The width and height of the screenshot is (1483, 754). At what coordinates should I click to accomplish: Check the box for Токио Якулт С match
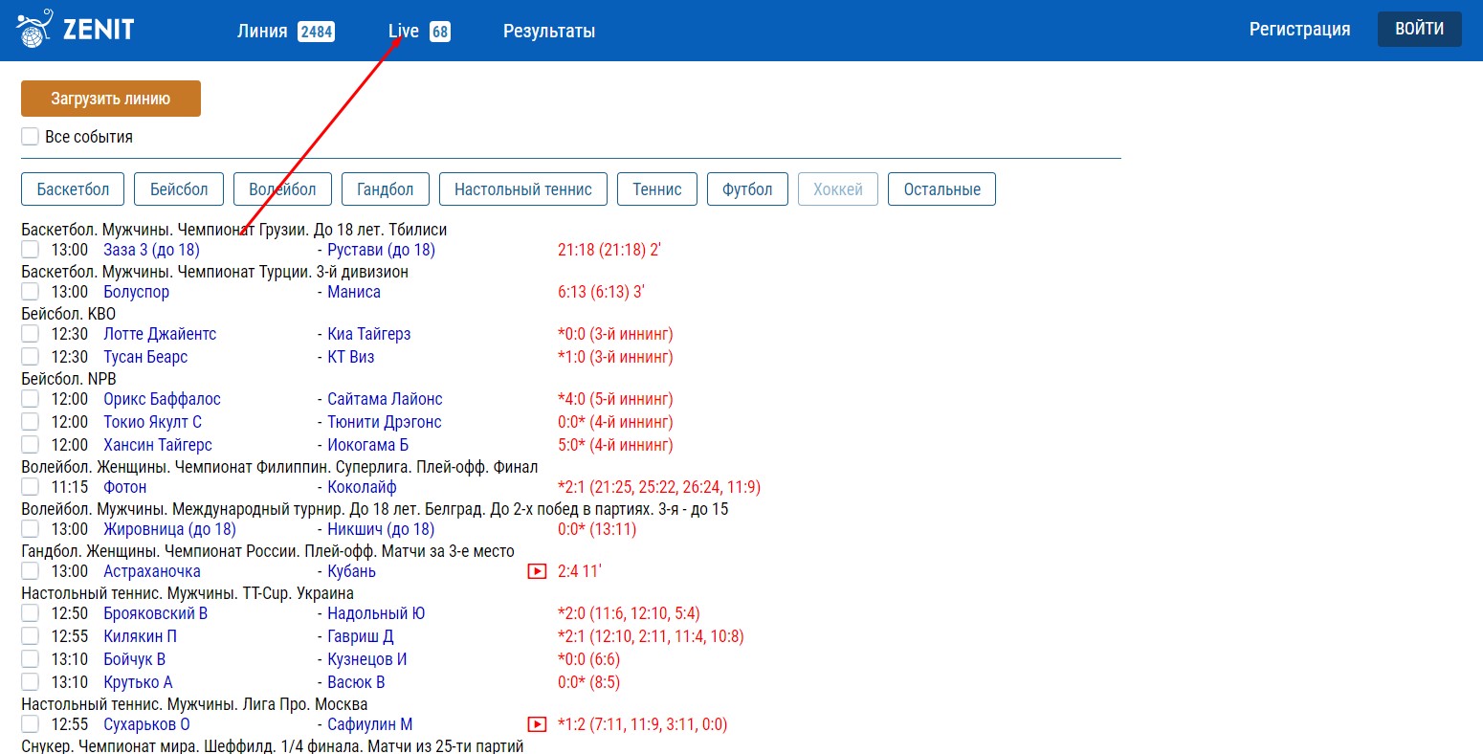31,422
